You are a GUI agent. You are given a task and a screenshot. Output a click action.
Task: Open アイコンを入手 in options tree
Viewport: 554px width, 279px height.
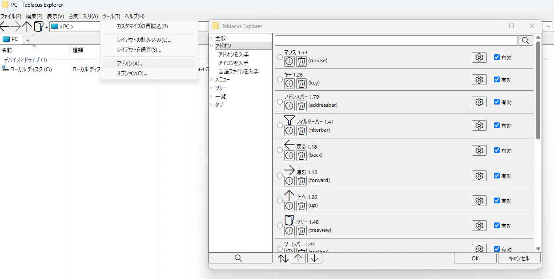(x=233, y=63)
